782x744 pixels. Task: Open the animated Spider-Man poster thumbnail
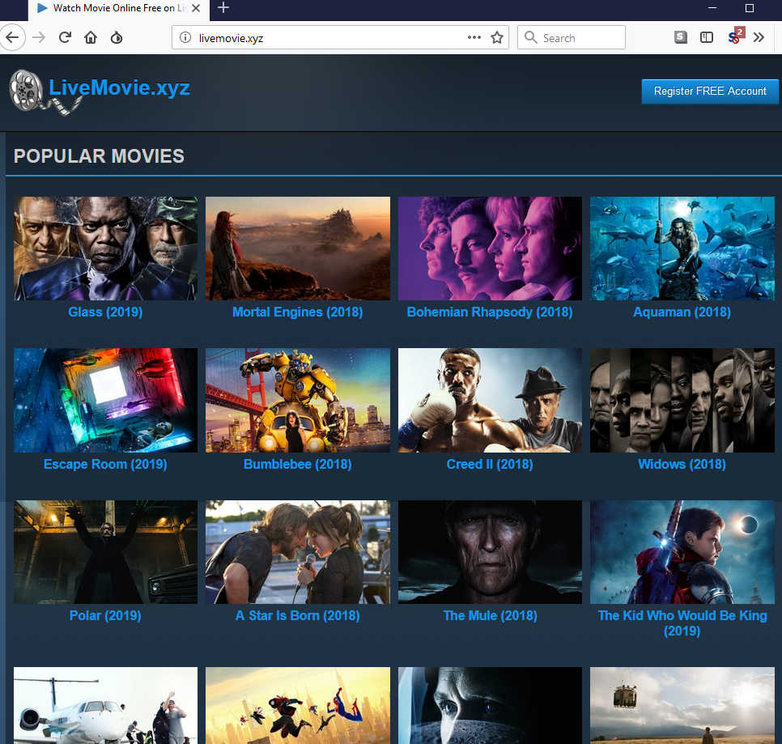coord(298,706)
